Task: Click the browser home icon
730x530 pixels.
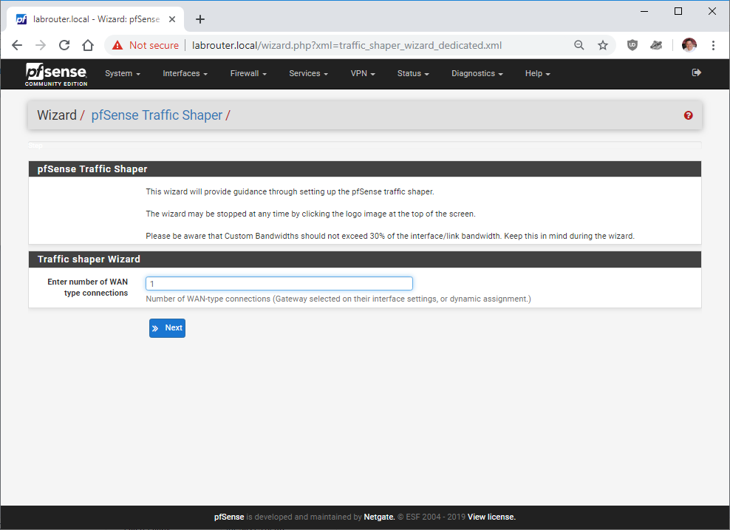Action: tap(88, 45)
